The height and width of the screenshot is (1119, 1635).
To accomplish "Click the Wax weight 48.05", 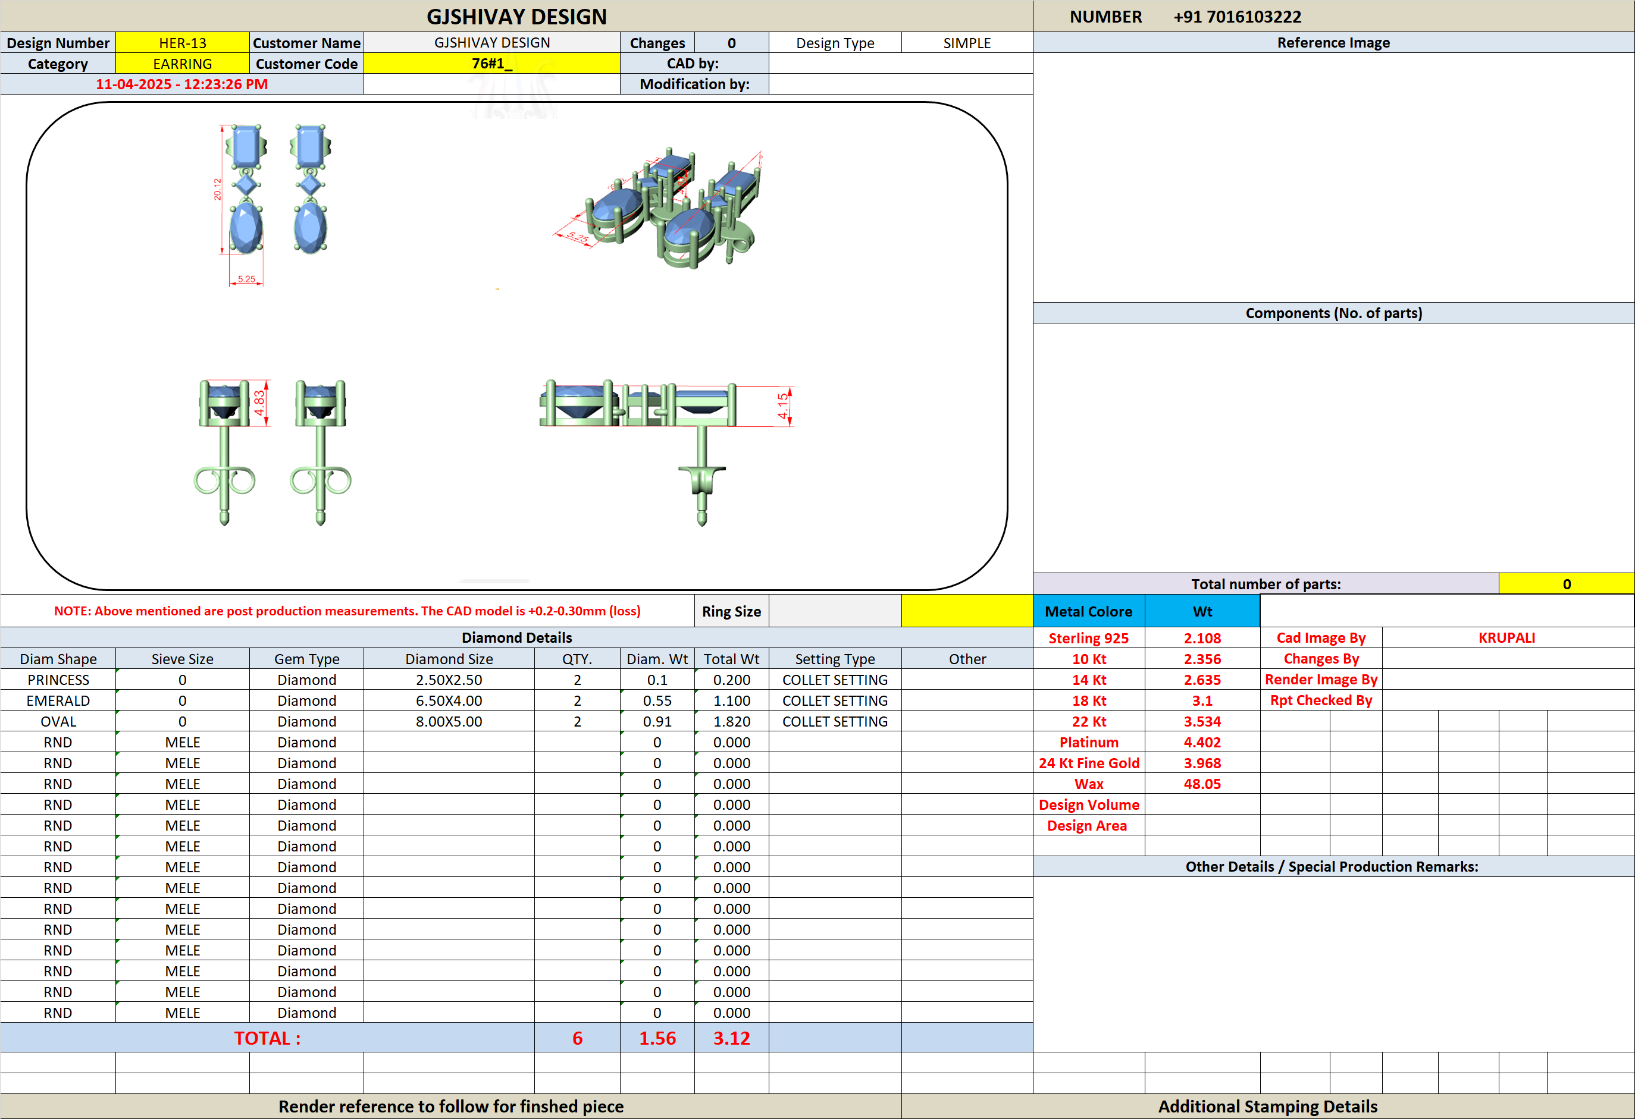I will [x=1202, y=784].
